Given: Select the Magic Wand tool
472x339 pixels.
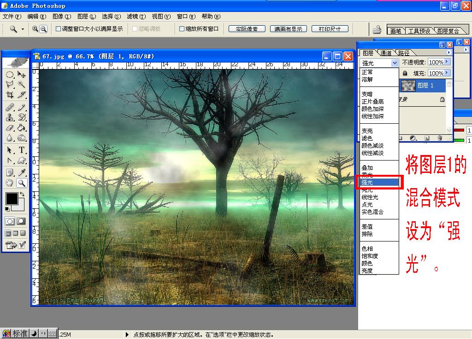Looking at the screenshot, I should 21,85.
